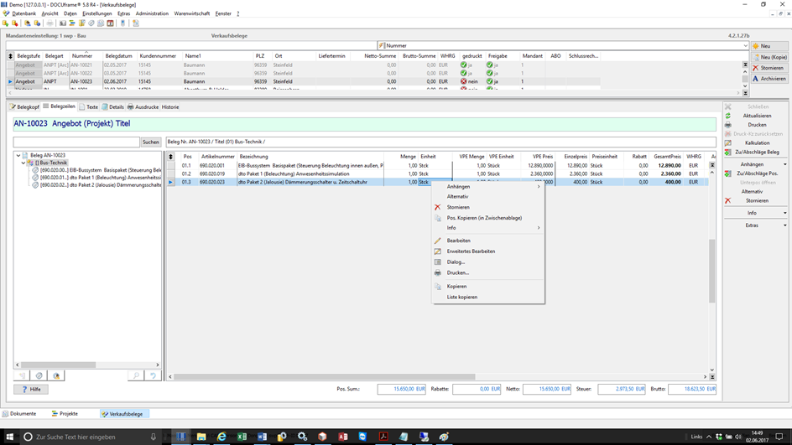The width and height of the screenshot is (792, 445).
Task: Click the printer icon next to Drucken... in menu
Action: [437, 272]
